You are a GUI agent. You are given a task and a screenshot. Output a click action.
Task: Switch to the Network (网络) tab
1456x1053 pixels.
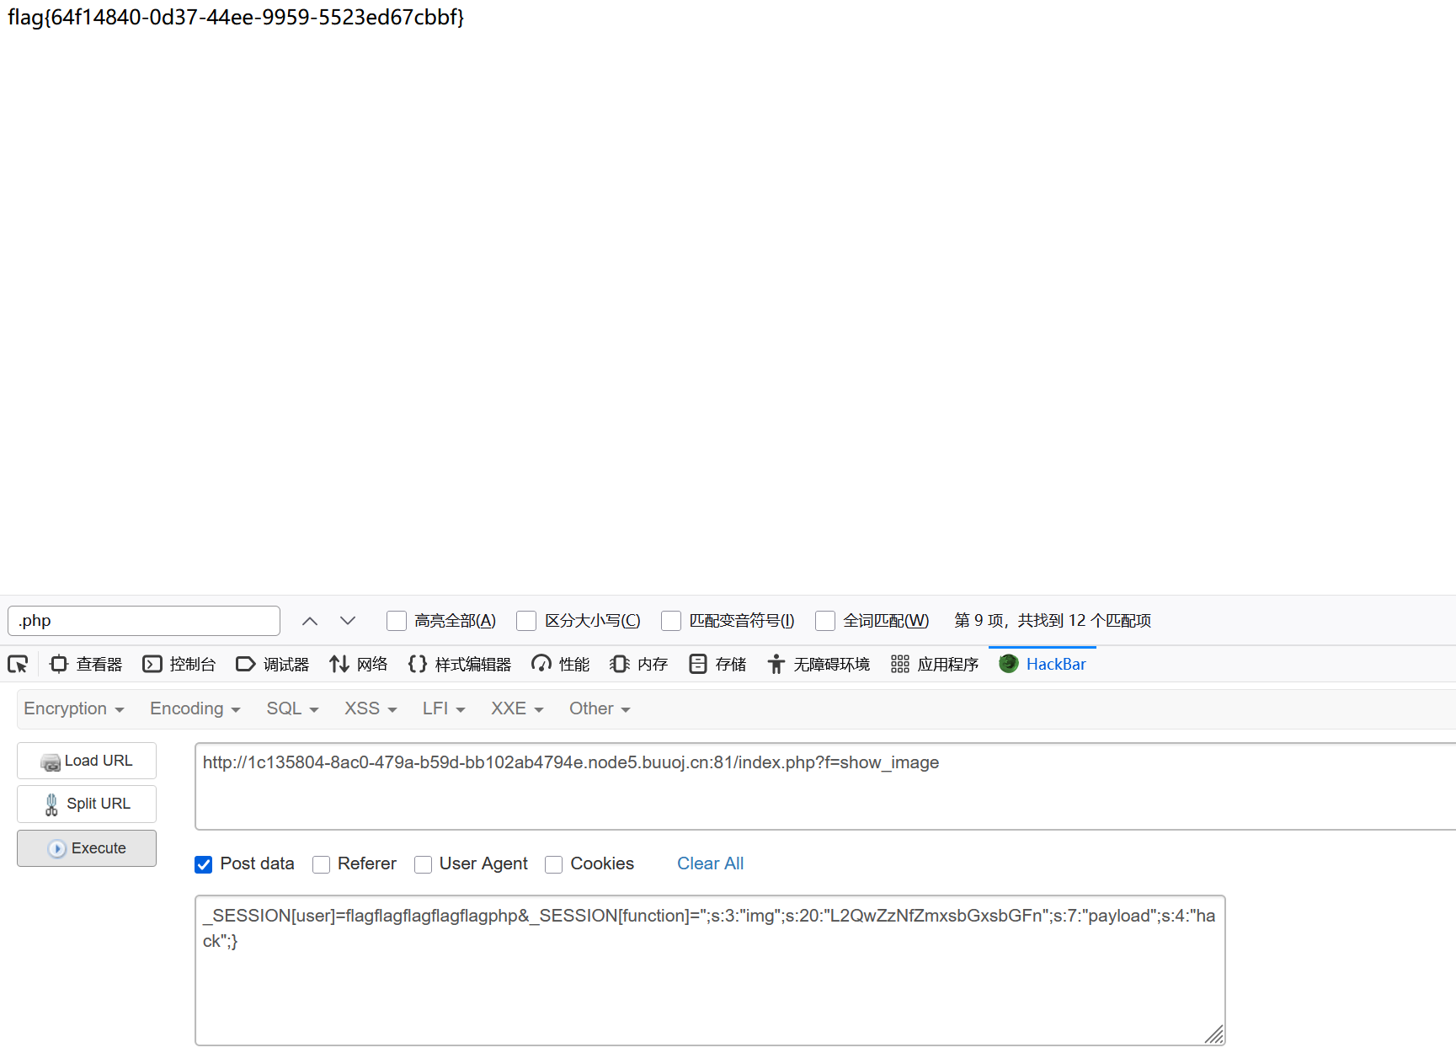[359, 665]
